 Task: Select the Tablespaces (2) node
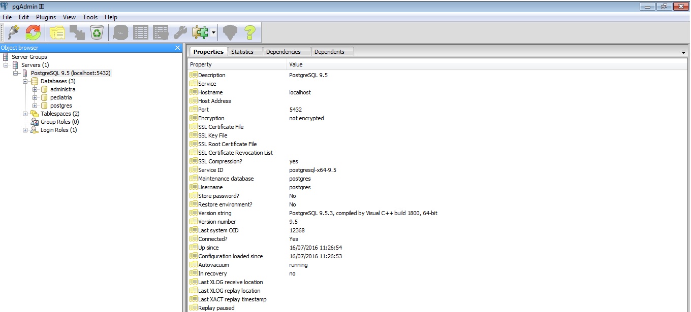pos(60,114)
